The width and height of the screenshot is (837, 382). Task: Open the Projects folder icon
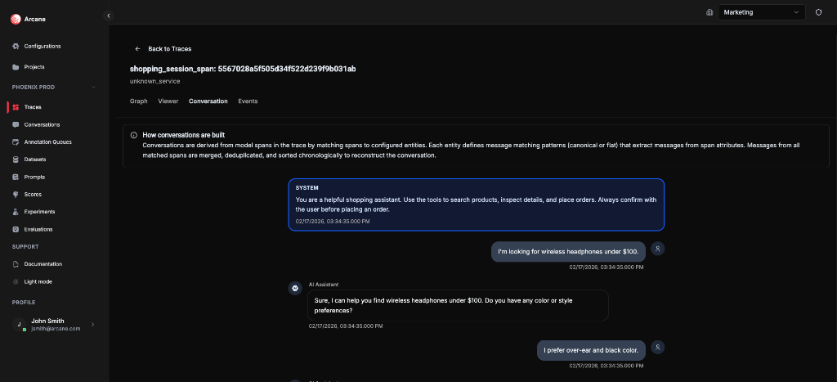coord(16,67)
